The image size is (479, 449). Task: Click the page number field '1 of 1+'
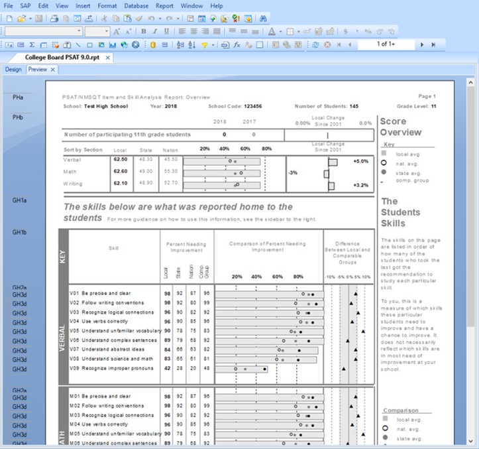pyautogui.click(x=386, y=44)
